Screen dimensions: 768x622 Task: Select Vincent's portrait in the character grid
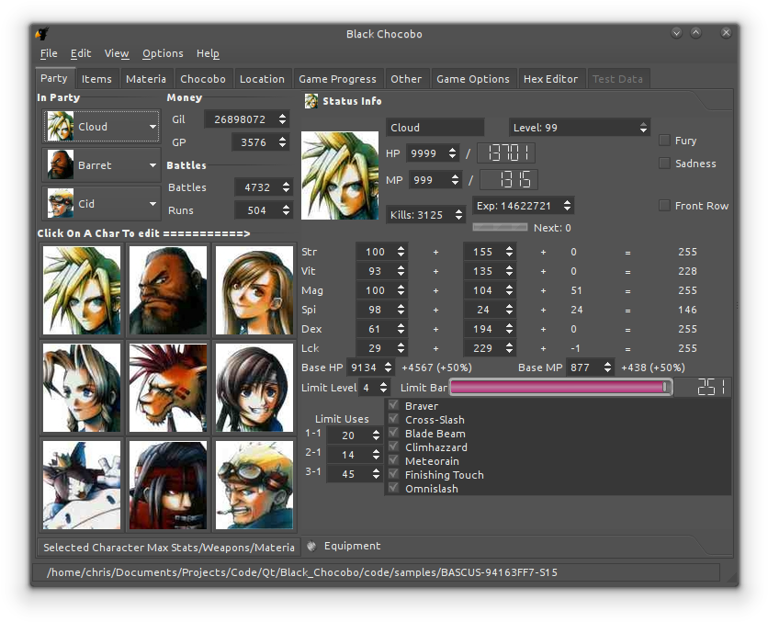pos(167,485)
